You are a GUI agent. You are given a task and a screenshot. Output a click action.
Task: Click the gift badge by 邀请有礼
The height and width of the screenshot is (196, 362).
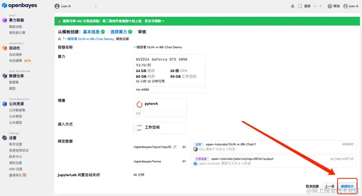click(24, 175)
